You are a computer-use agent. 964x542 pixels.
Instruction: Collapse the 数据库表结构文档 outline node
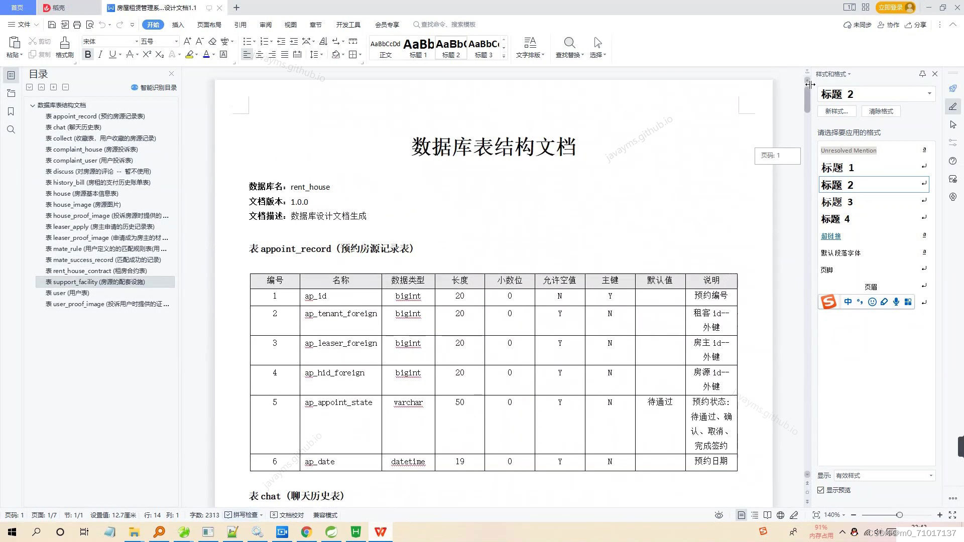point(32,105)
